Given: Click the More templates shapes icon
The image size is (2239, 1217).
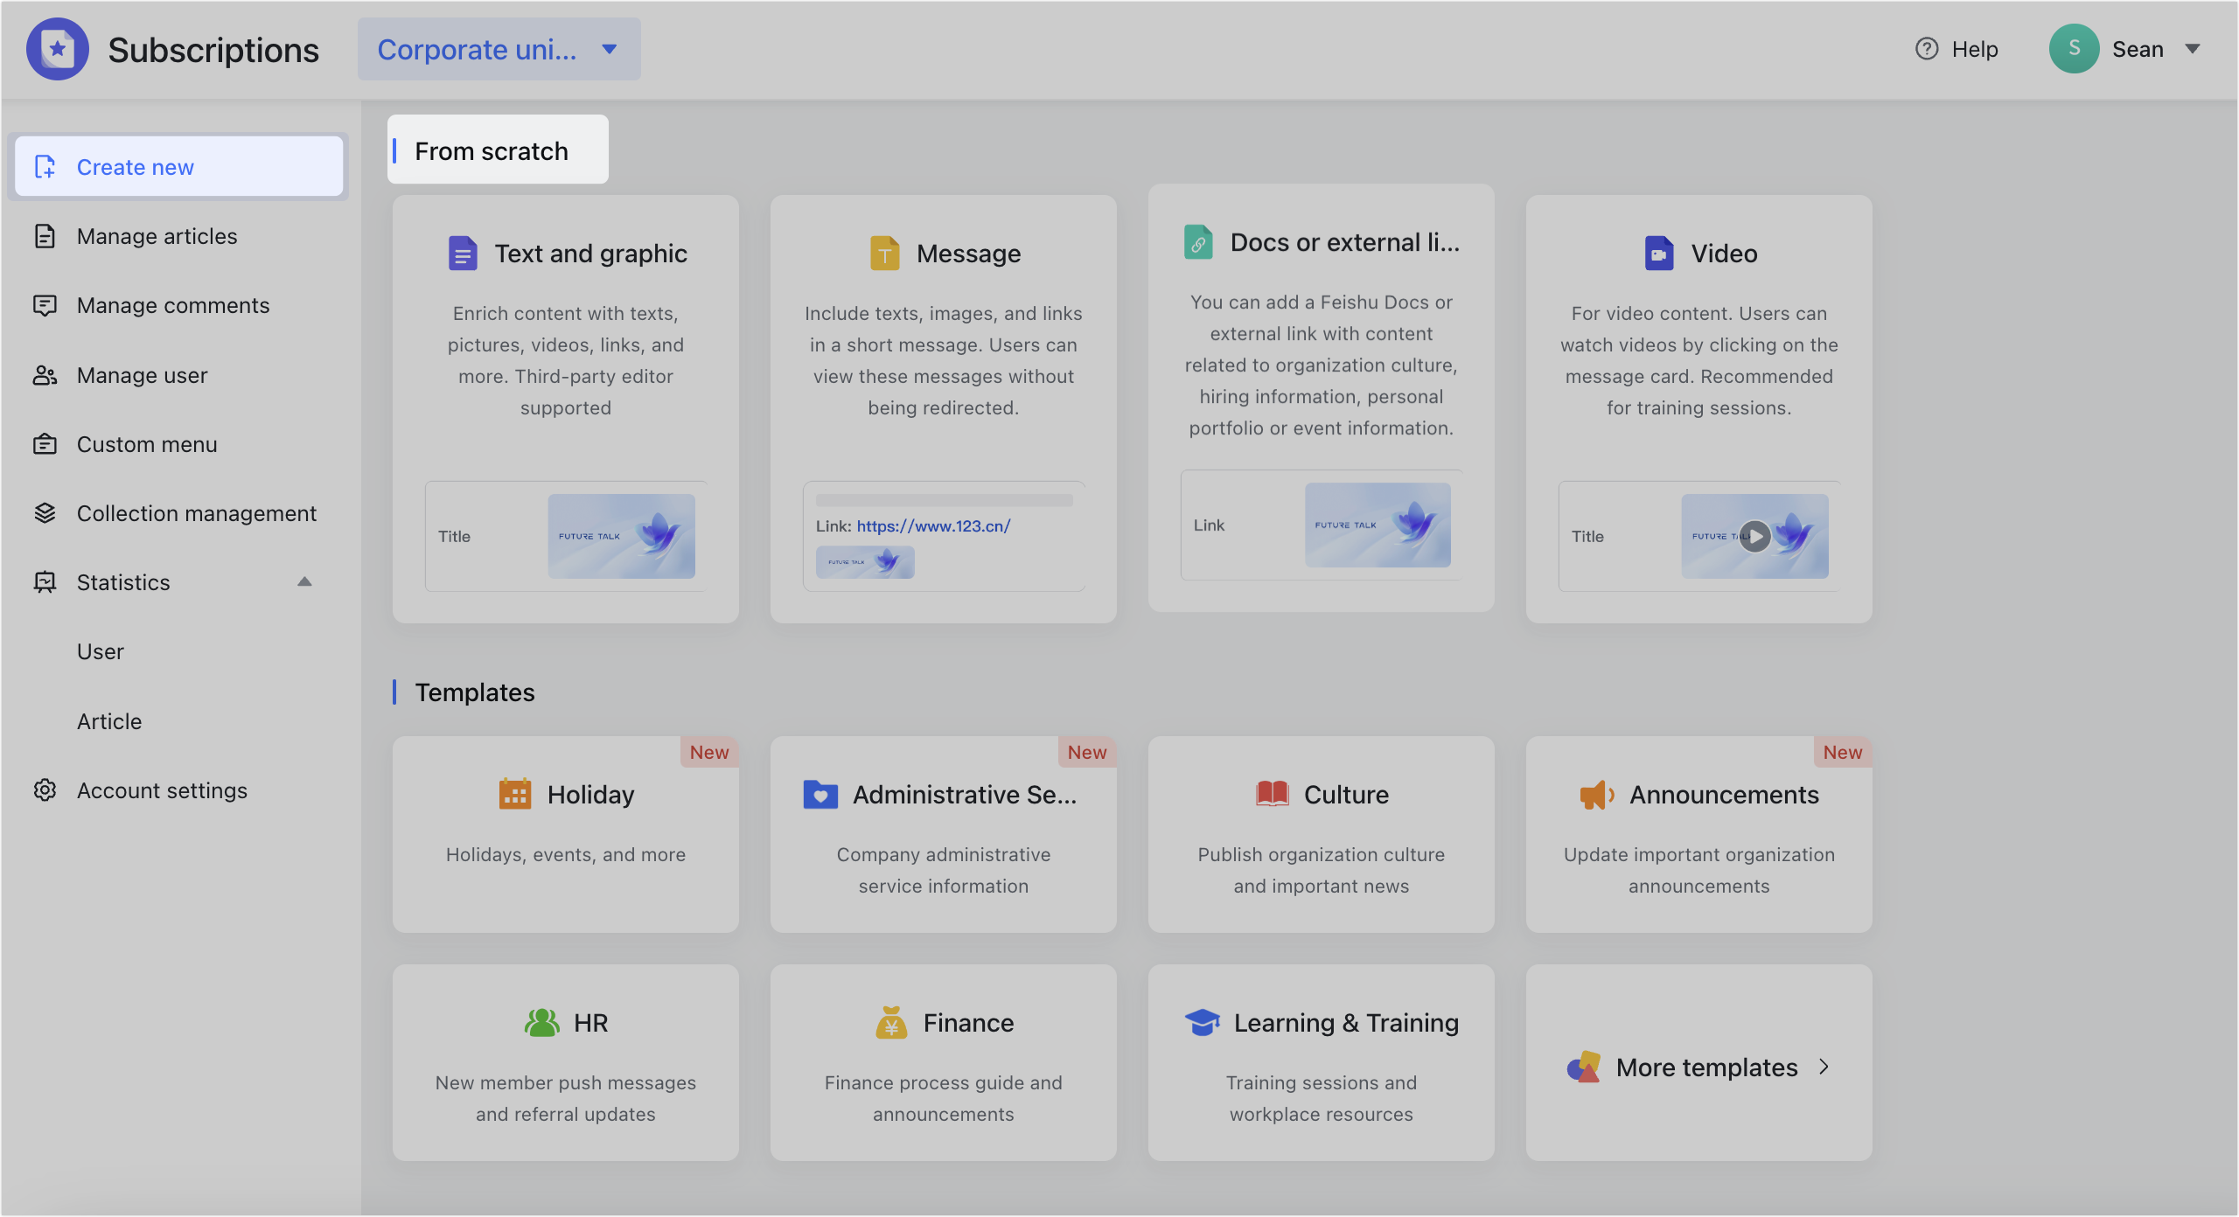Looking at the screenshot, I should click(1584, 1067).
